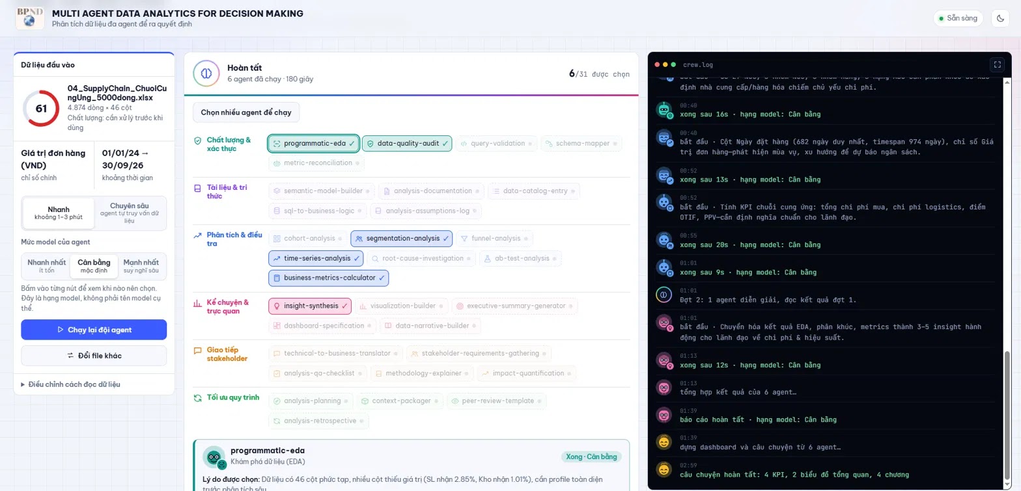The image size is (1021, 491).
Task: Click the crew.log vertical scrollbar
Action: pos(1008,417)
